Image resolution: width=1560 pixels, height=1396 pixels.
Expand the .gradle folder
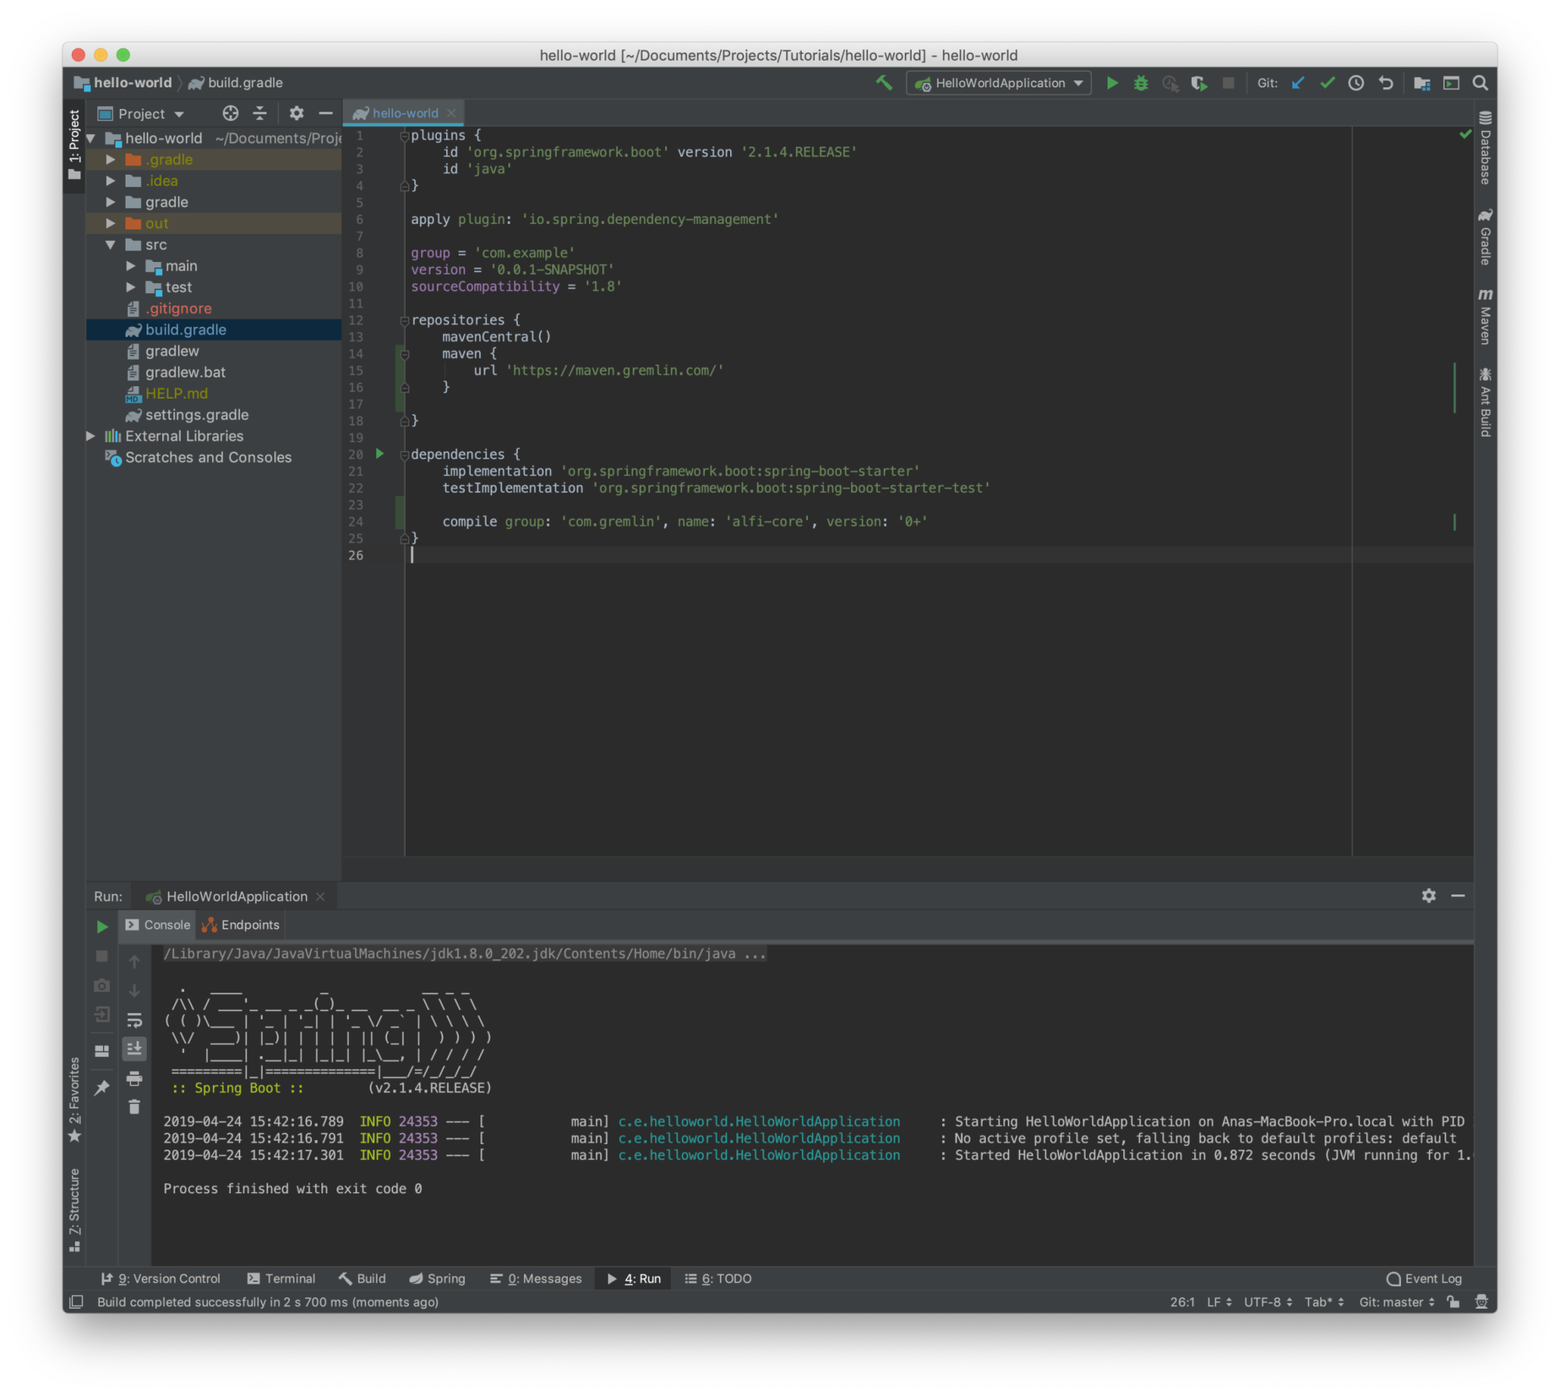(111, 159)
